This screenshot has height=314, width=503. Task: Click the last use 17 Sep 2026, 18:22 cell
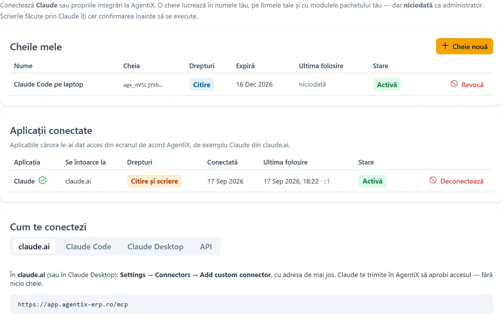(x=296, y=181)
